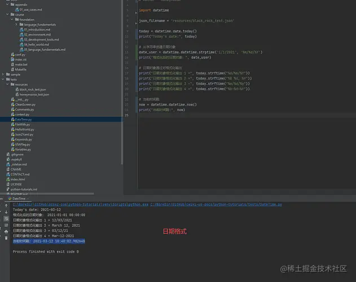The width and height of the screenshot is (356, 282).
Task: Select .nojekyll in project tree
Action: (16, 159)
